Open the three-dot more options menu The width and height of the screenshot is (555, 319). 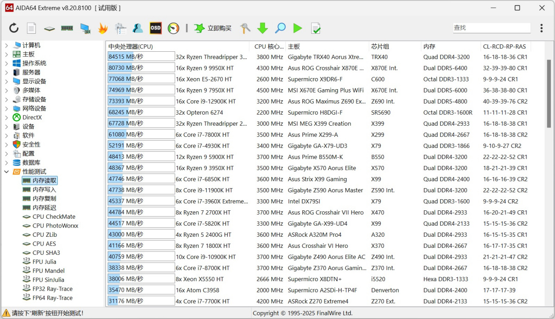pyautogui.click(x=541, y=28)
